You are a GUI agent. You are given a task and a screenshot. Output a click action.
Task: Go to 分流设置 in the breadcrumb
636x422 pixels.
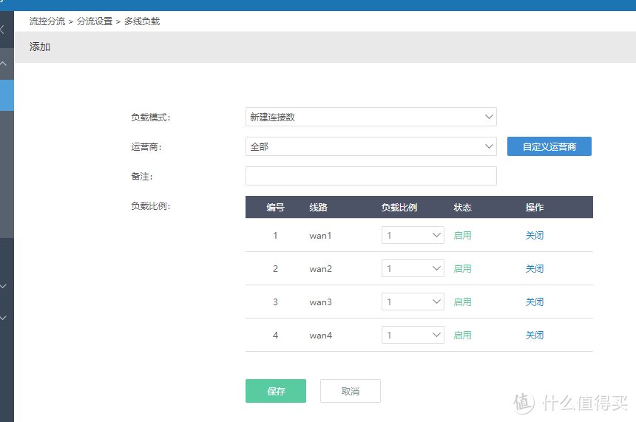pos(95,21)
